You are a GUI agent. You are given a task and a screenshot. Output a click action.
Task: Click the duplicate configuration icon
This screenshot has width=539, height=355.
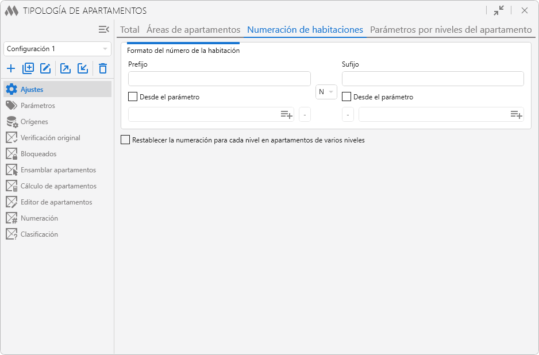click(28, 69)
